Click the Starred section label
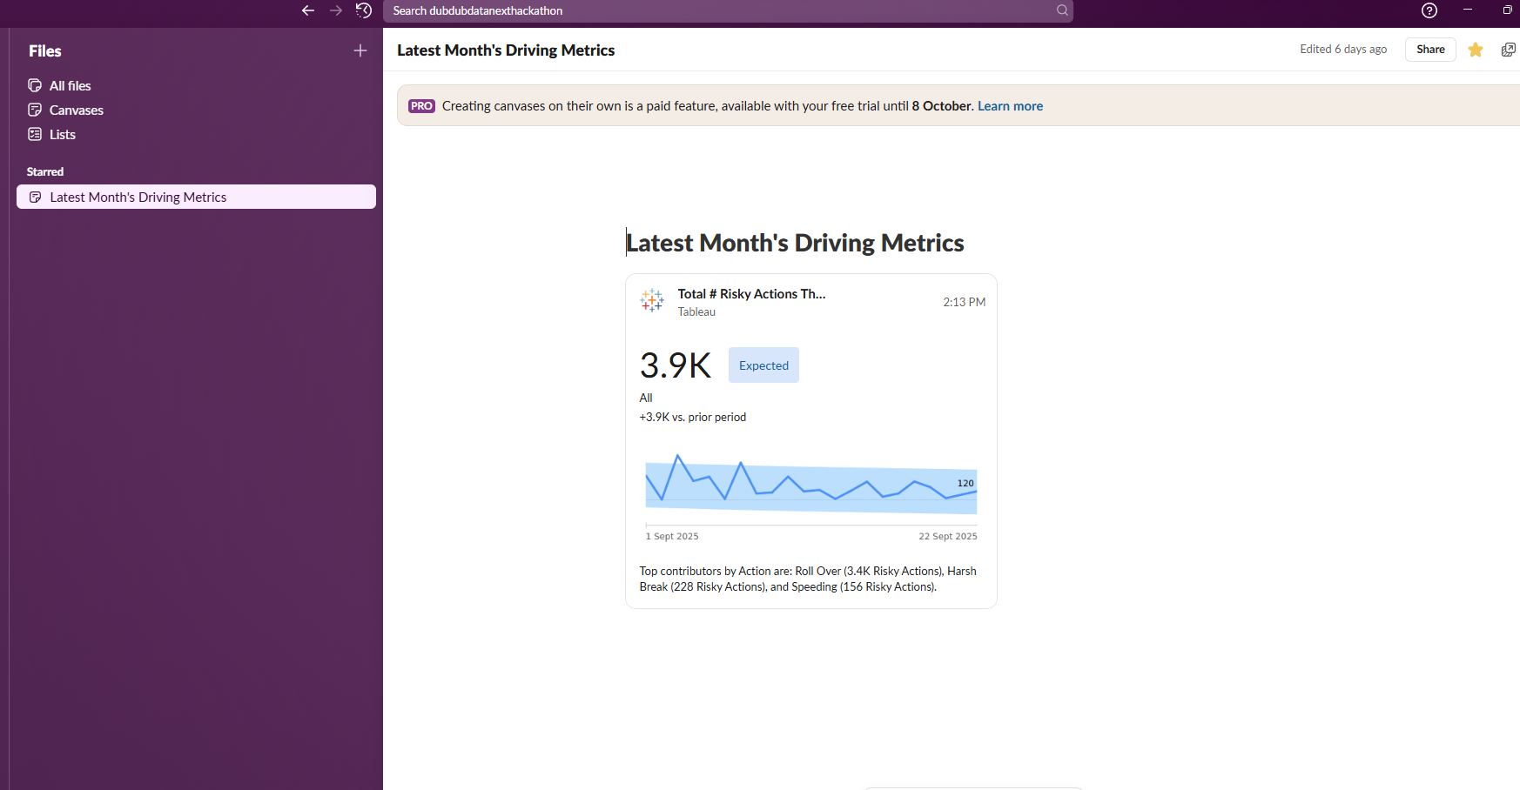Viewport: 1520px width, 790px height. tap(45, 171)
